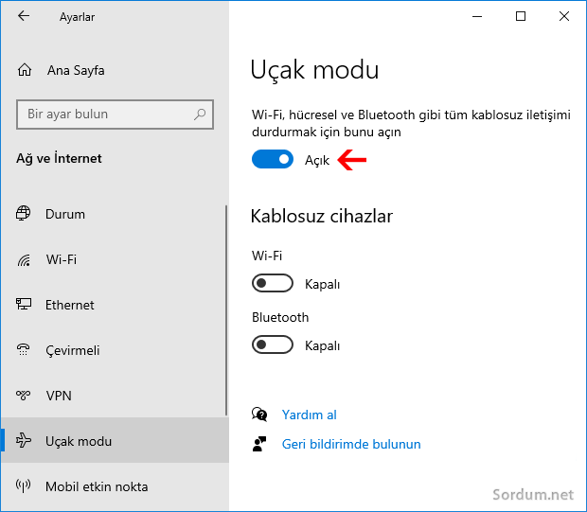
Task: Enable the Bluetooth toggle
Action: click(x=273, y=344)
